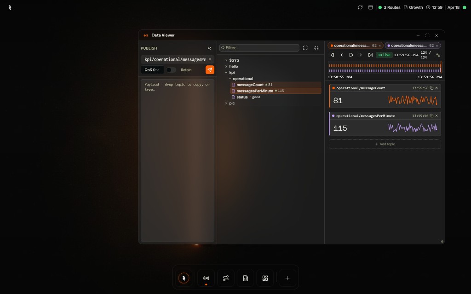
Task: Jump to the first message
Action: coord(332,55)
